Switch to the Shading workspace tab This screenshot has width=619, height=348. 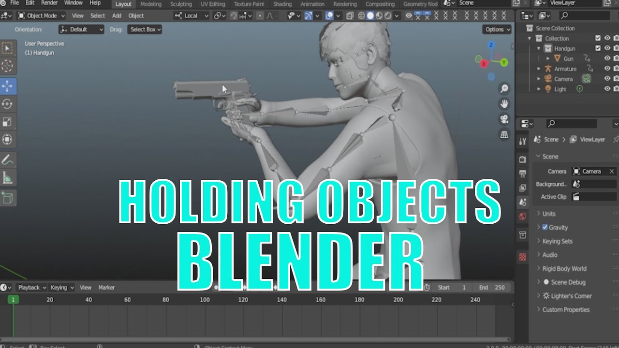(282, 4)
